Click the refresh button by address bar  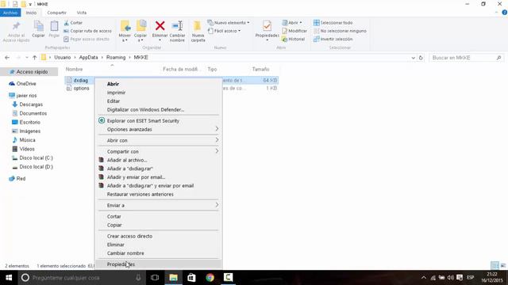[x=421, y=58]
